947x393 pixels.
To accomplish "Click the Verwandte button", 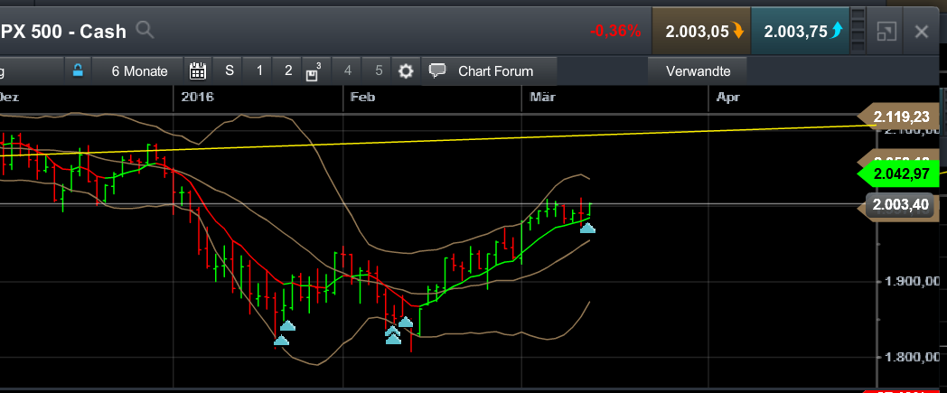I will pyautogui.click(x=698, y=70).
